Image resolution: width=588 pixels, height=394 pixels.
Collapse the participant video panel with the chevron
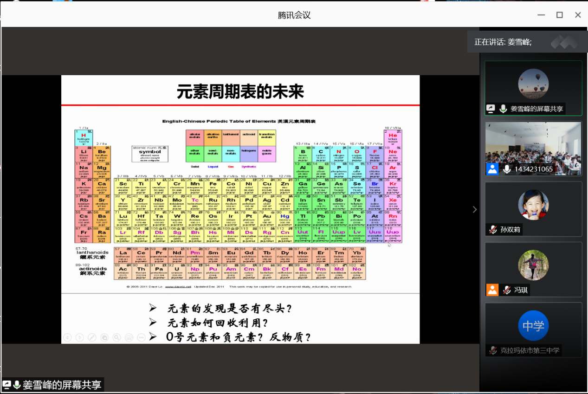[474, 209]
